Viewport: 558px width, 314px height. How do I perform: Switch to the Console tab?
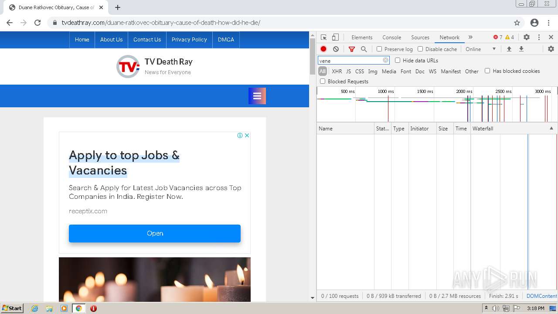point(391,38)
